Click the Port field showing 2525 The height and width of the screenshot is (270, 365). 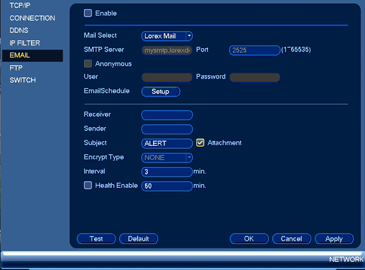(255, 50)
